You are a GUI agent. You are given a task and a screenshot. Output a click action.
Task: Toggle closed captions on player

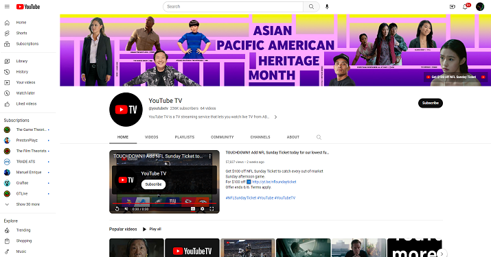click(x=193, y=209)
